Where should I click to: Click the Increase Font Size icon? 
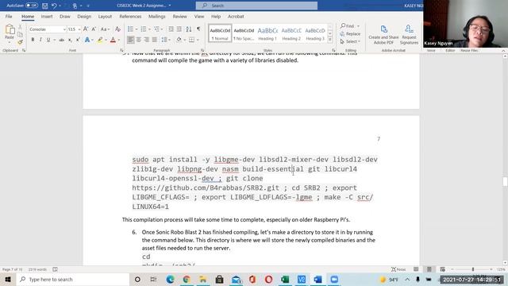86,29
